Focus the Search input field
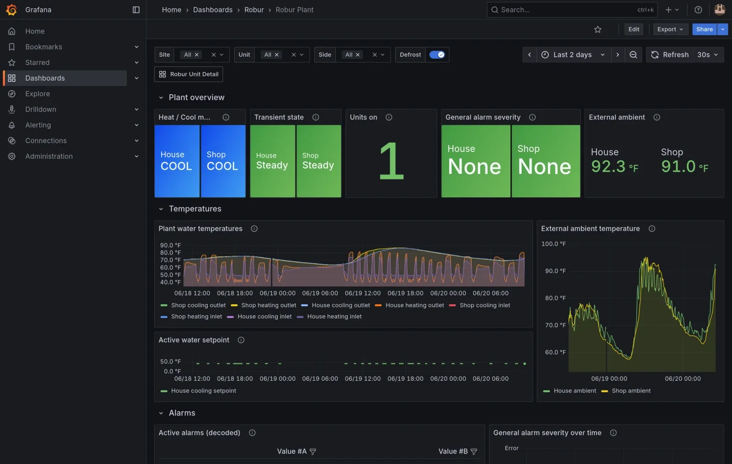This screenshot has height=464, width=732. pyautogui.click(x=572, y=10)
